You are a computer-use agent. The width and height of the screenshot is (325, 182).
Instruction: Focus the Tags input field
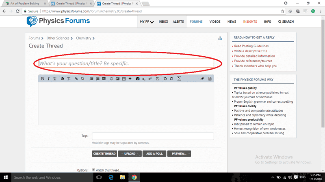153,136
